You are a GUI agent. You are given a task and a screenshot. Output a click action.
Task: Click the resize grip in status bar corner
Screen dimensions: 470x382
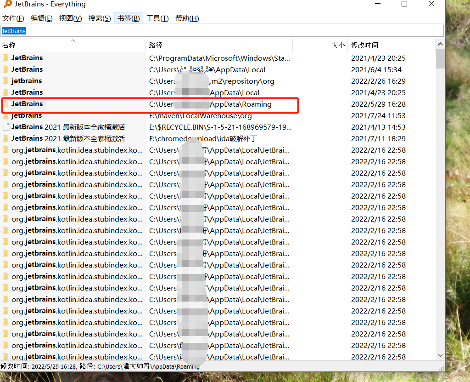click(442, 368)
